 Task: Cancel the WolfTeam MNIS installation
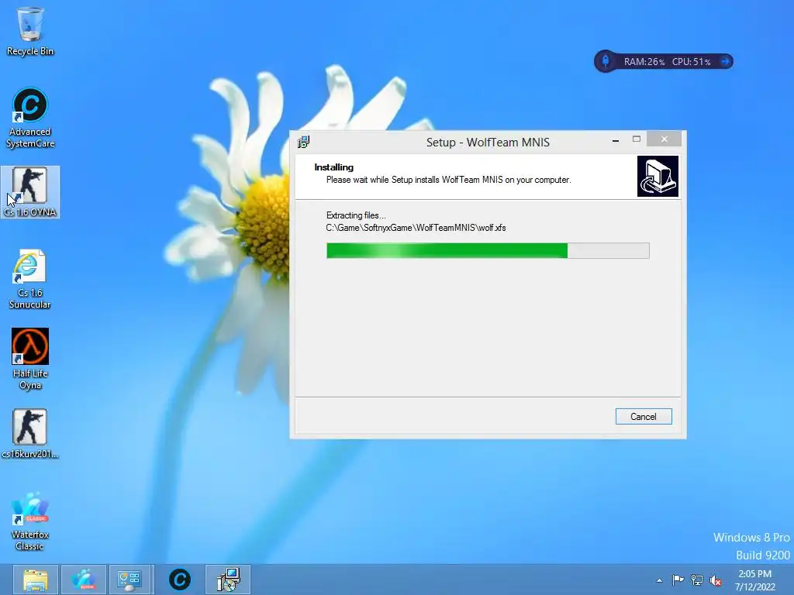[644, 416]
